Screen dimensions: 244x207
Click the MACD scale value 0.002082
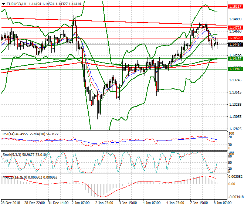pyautogui.click(x=235, y=177)
